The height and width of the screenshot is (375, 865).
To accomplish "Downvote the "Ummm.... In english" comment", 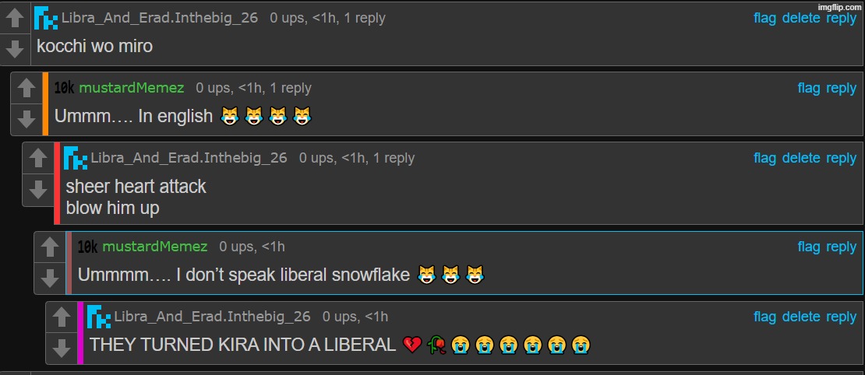I will click(26, 119).
